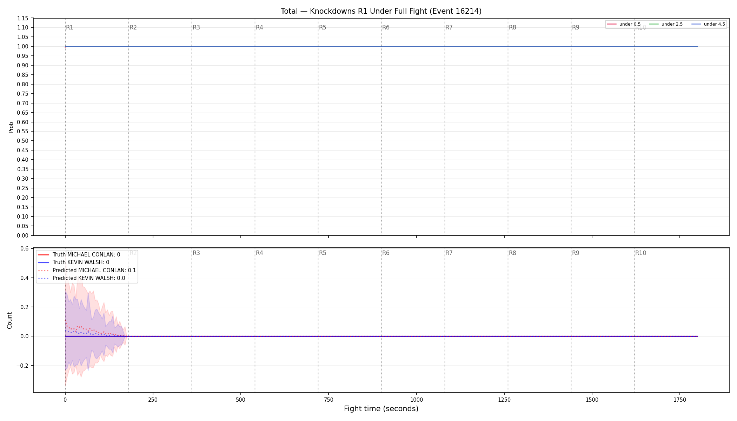Click the 1750 tick on the x-axis
The width and height of the screenshot is (737, 421).
(x=680, y=400)
